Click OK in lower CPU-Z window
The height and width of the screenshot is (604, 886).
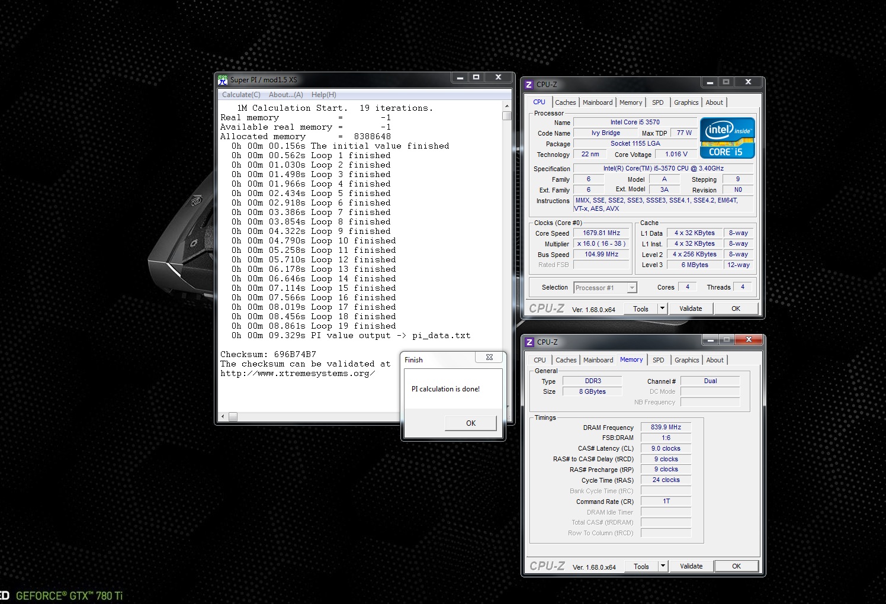736,566
